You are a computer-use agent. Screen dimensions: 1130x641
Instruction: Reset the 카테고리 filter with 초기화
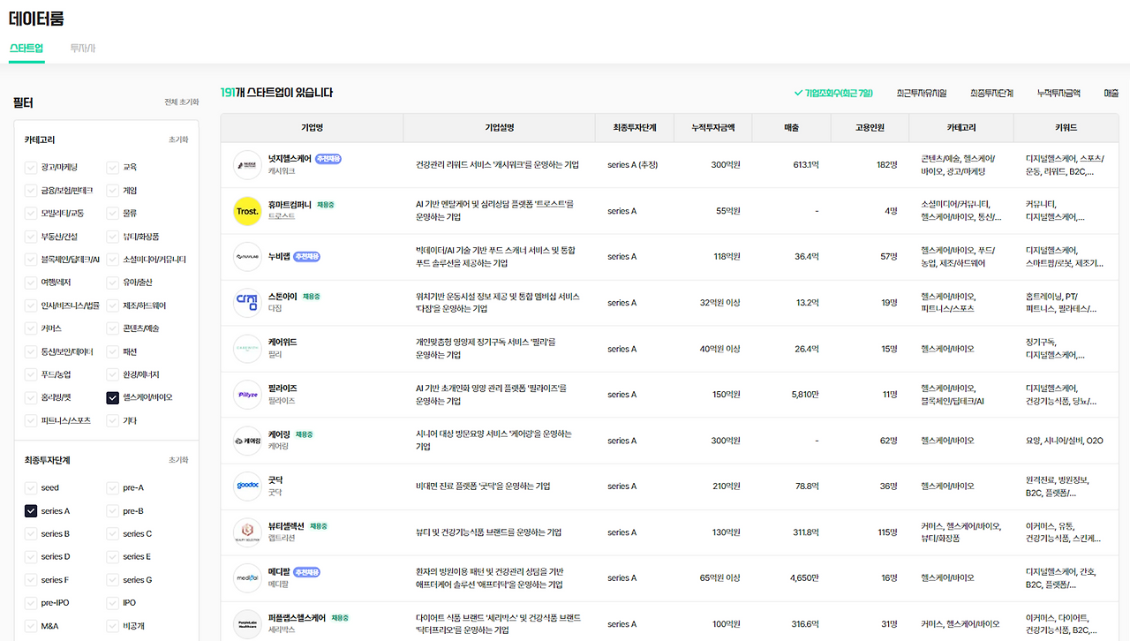(x=178, y=140)
